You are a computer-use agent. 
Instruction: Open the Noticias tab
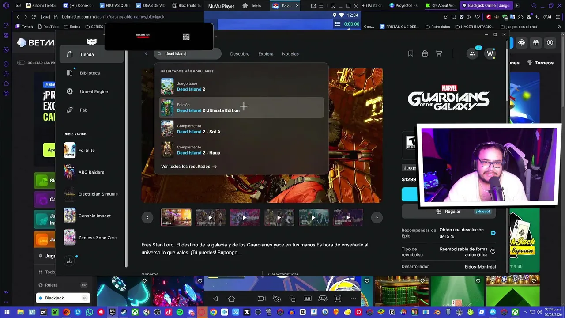tap(290, 54)
